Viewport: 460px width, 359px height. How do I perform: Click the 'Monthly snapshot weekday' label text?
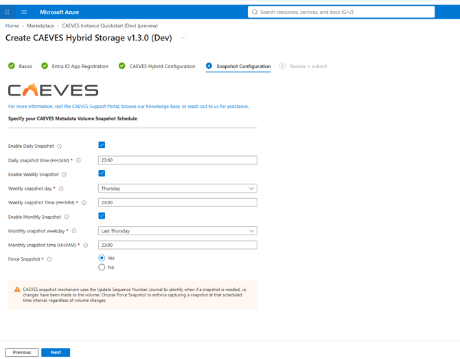tap(36, 231)
